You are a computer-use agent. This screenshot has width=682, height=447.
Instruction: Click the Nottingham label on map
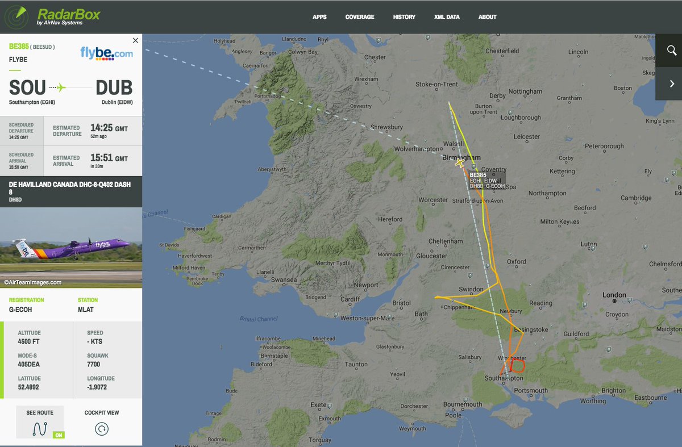click(526, 91)
